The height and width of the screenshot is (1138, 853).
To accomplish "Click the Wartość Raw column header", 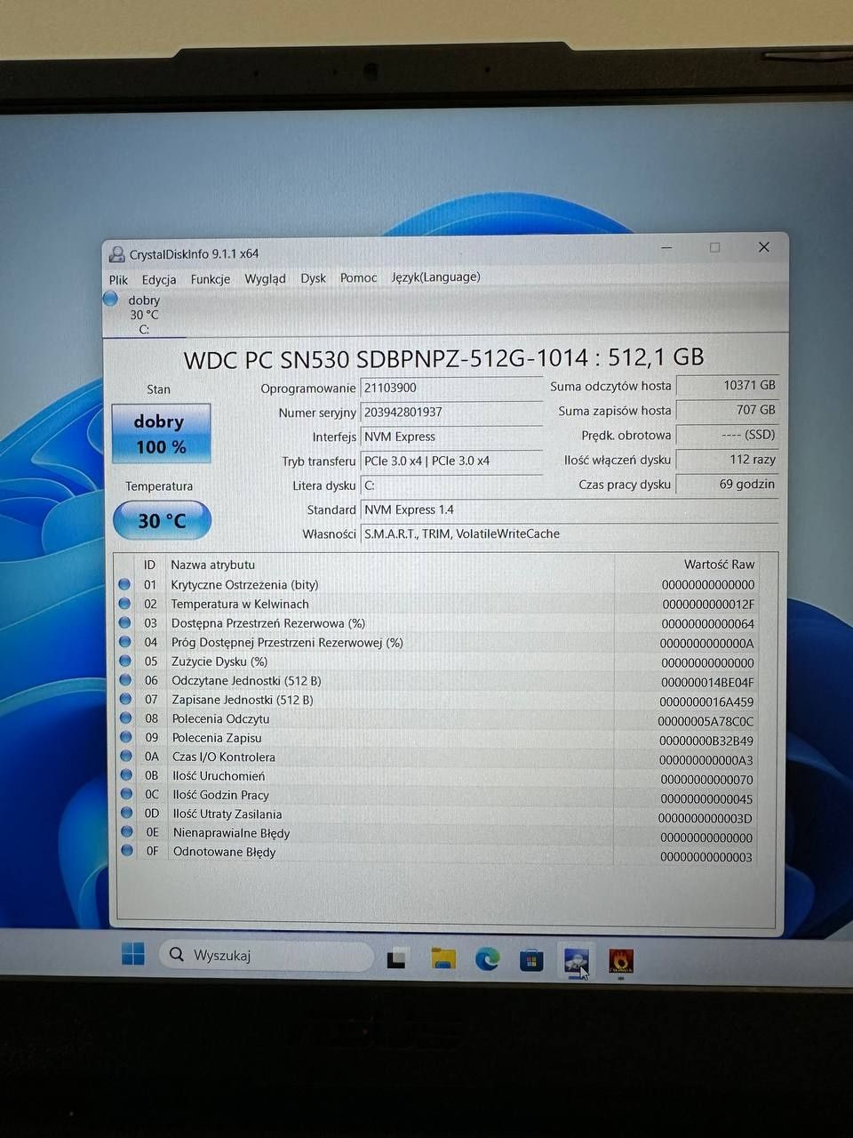I will (x=719, y=565).
